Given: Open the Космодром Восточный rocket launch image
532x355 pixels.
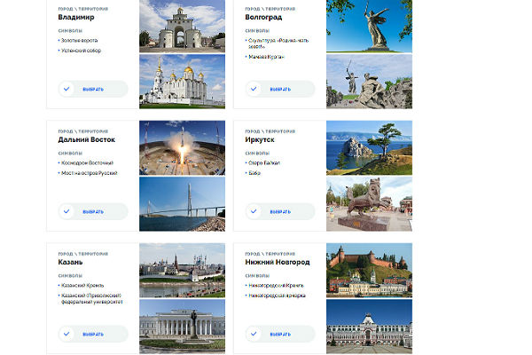Looking at the screenshot, I should tap(182, 147).
